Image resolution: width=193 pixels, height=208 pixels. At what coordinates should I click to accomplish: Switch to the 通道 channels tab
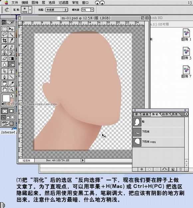(145, 114)
